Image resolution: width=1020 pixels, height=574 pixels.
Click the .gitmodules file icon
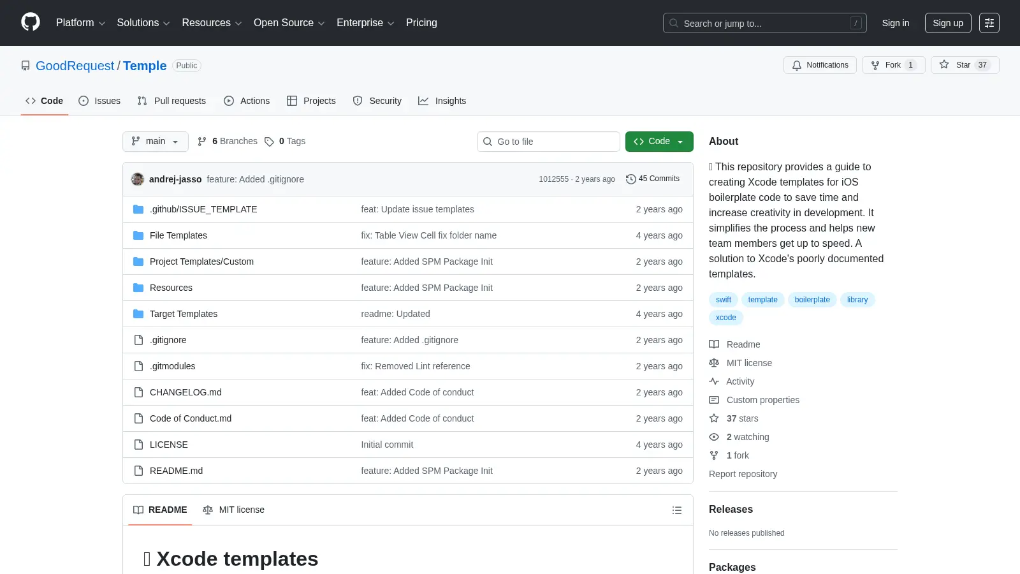pos(138,366)
